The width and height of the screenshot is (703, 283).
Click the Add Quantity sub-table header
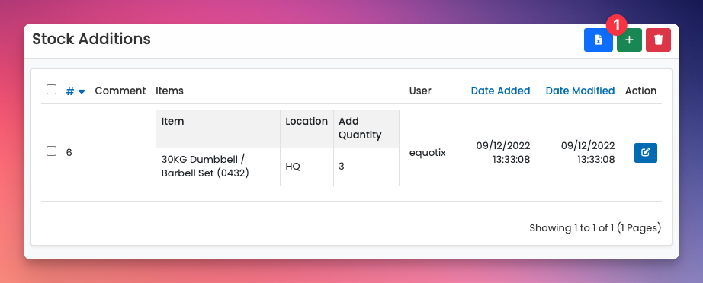point(360,129)
